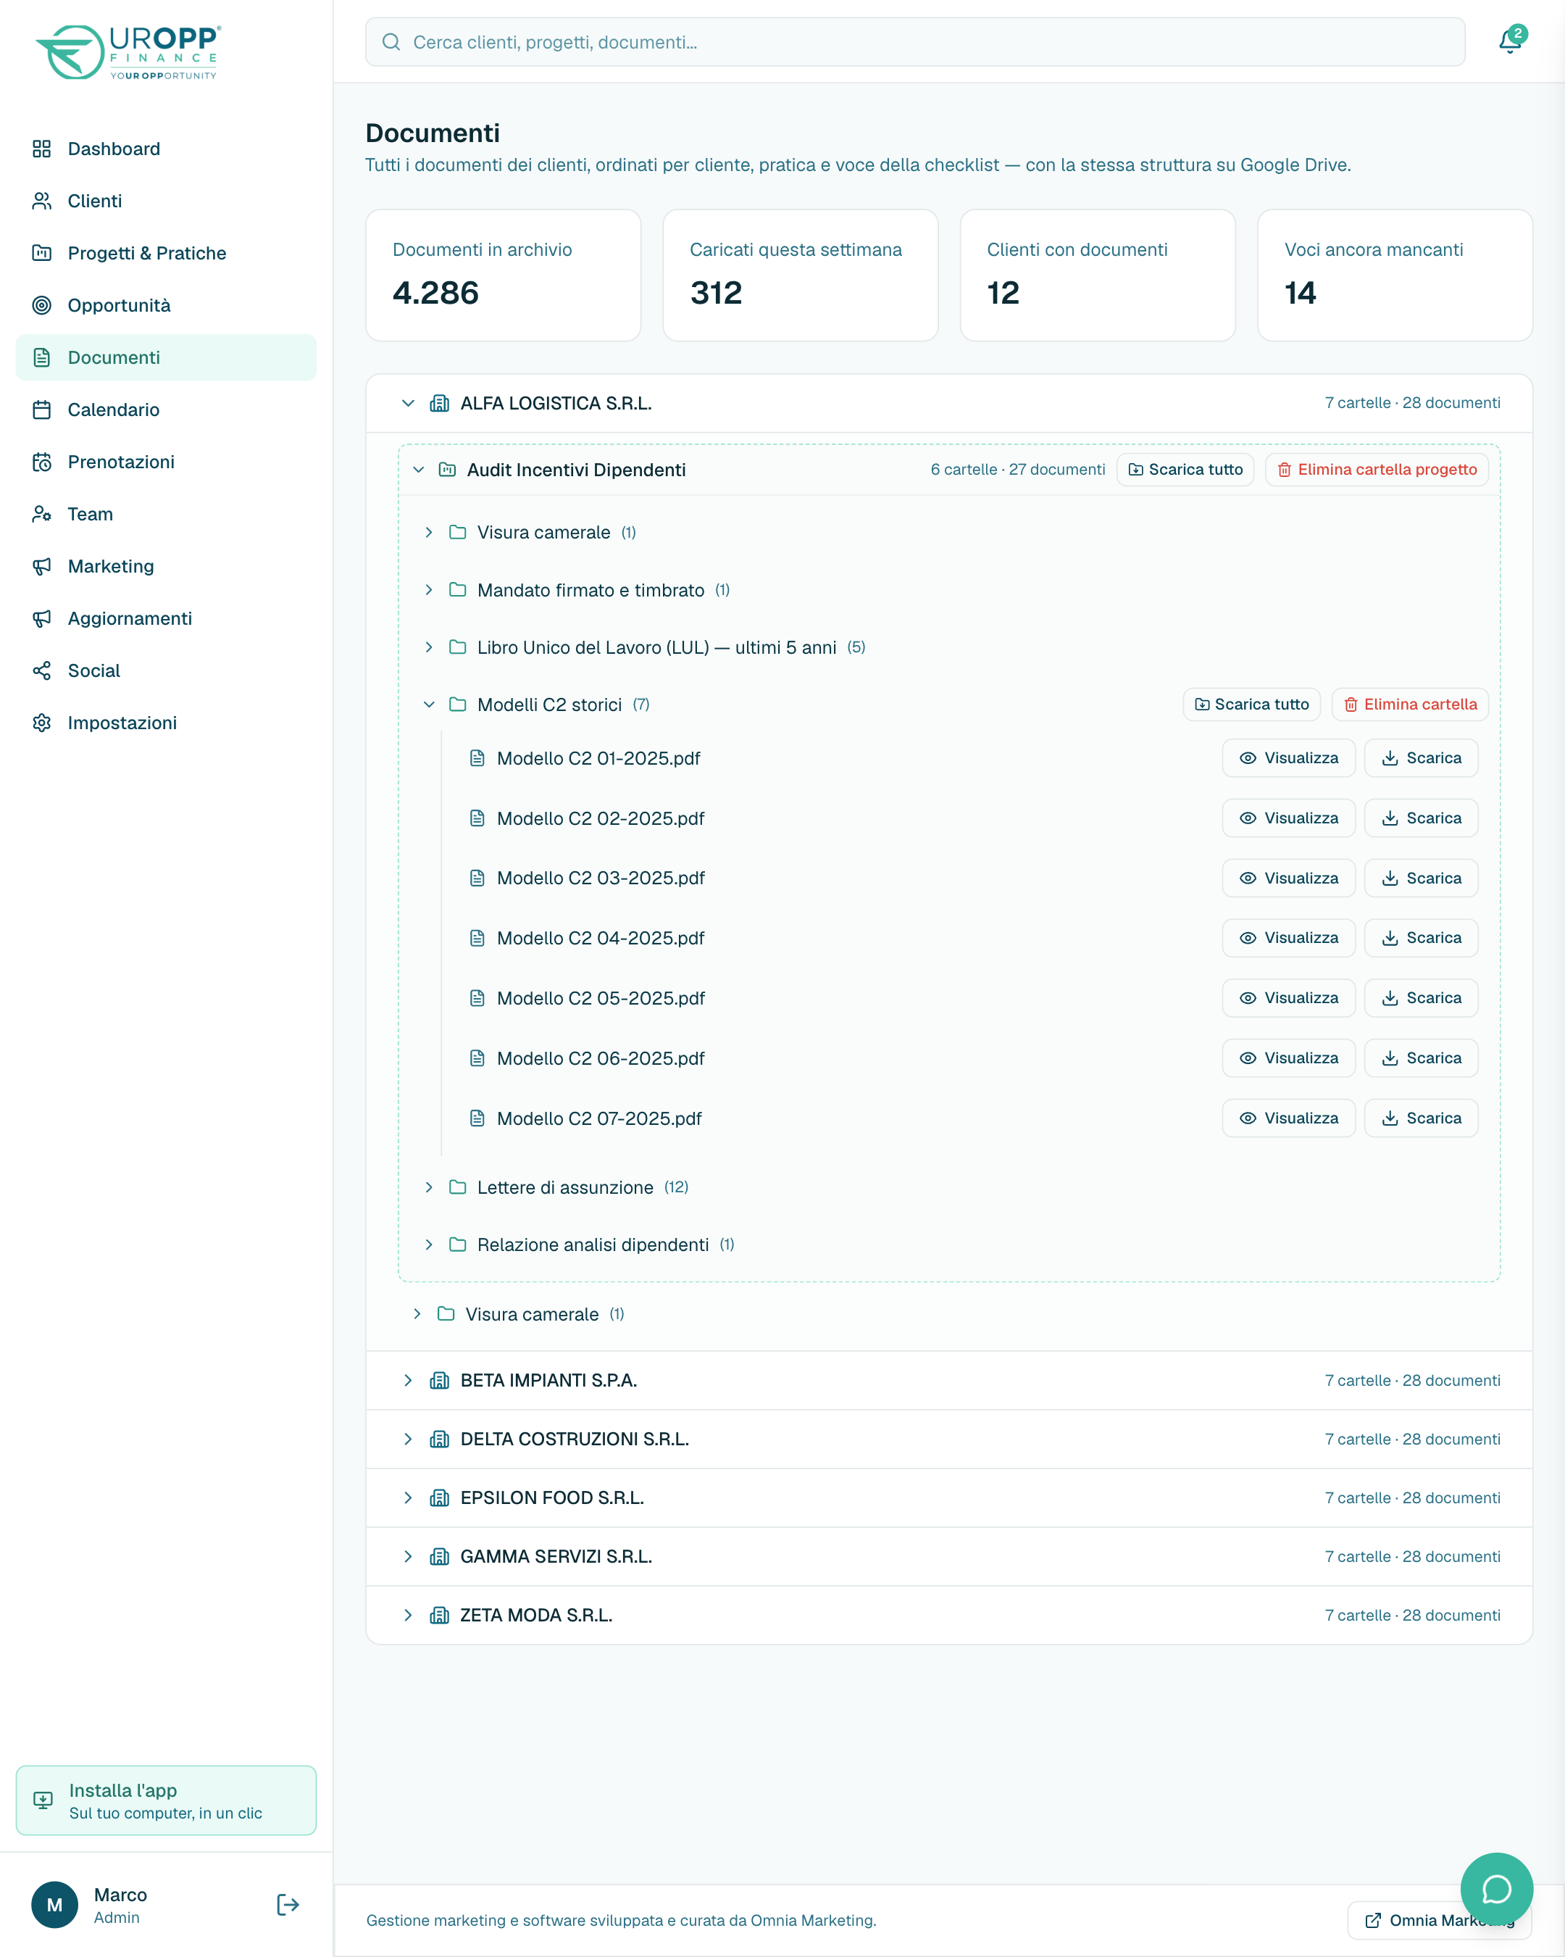Screen dimensions: 1565x1957
Task: Visualizza Modello C2 04-2025.pdf
Action: pos(1288,938)
